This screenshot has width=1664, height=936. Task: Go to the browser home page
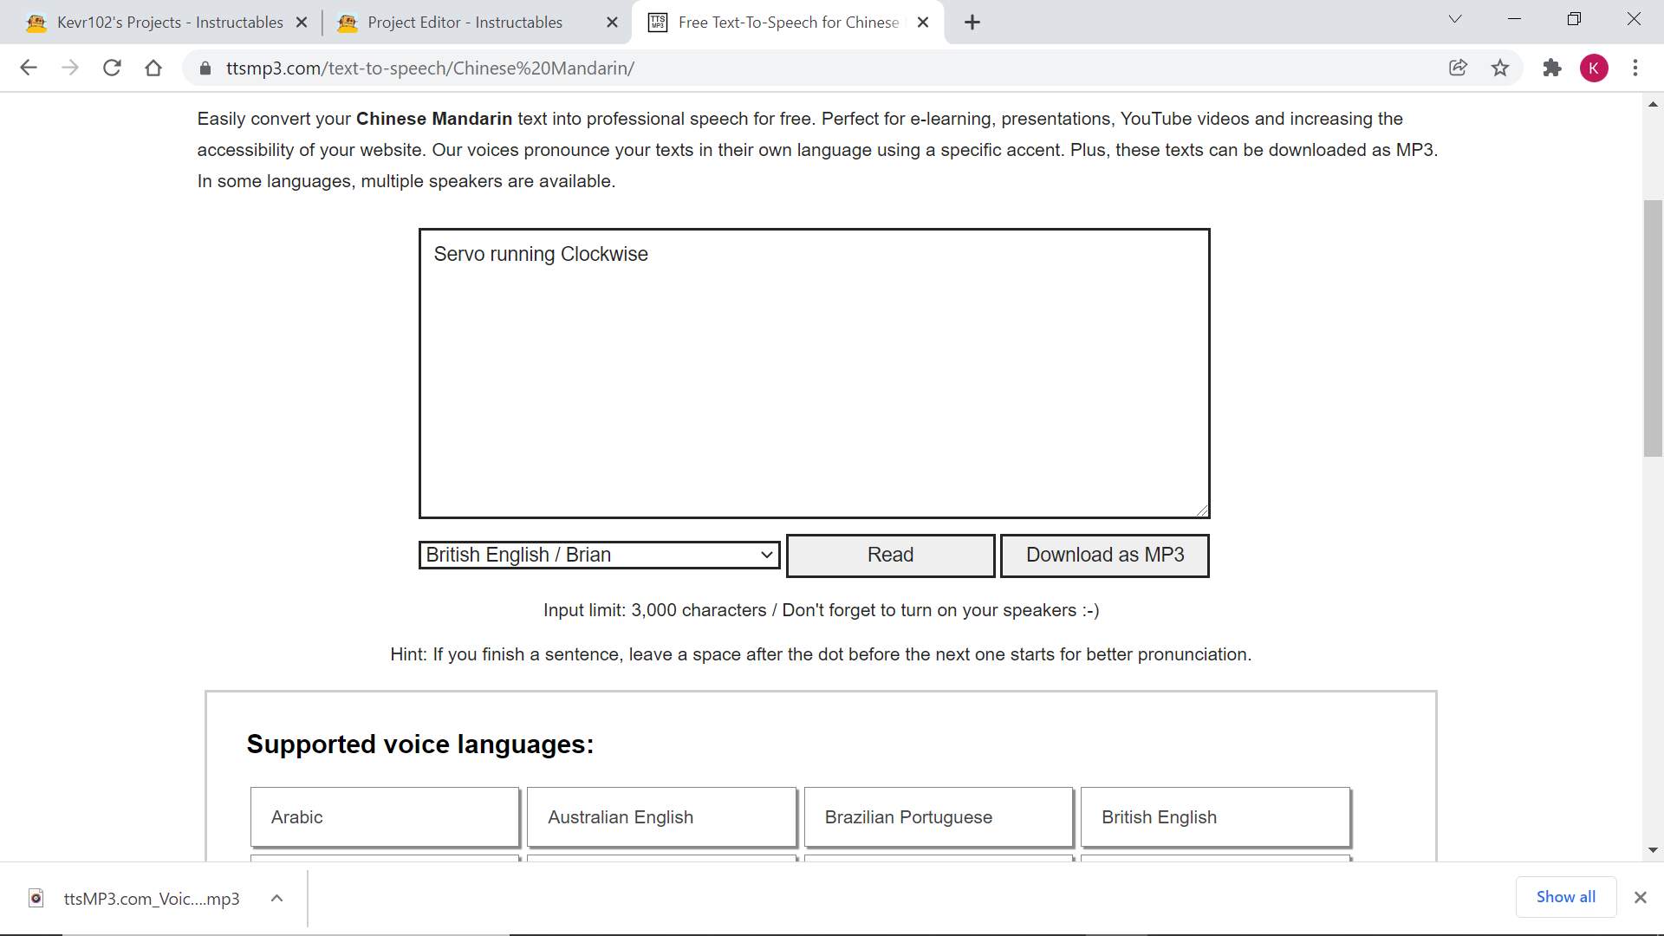[153, 68]
